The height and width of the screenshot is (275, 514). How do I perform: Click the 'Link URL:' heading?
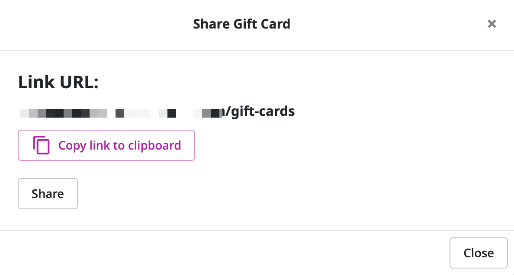tap(58, 82)
